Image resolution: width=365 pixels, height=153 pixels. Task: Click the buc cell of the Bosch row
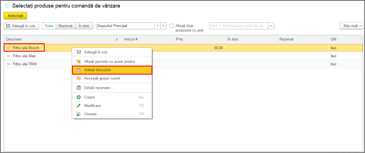click(345, 48)
